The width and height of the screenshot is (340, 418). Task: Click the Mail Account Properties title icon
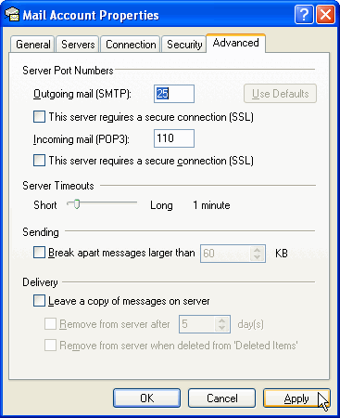point(12,15)
